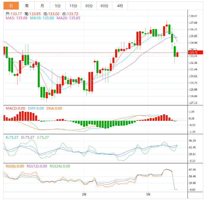Open the 30分 interval tab
Image resolution: width=205 pixels, height=201 pixels.
click(89, 6)
